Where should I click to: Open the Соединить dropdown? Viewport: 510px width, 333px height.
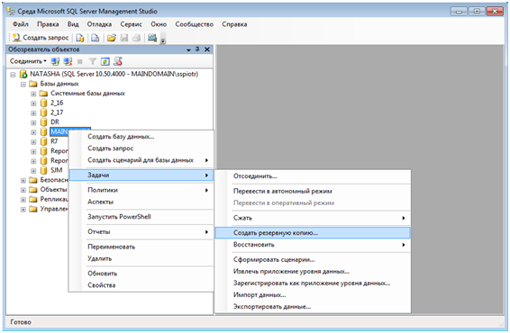point(28,61)
